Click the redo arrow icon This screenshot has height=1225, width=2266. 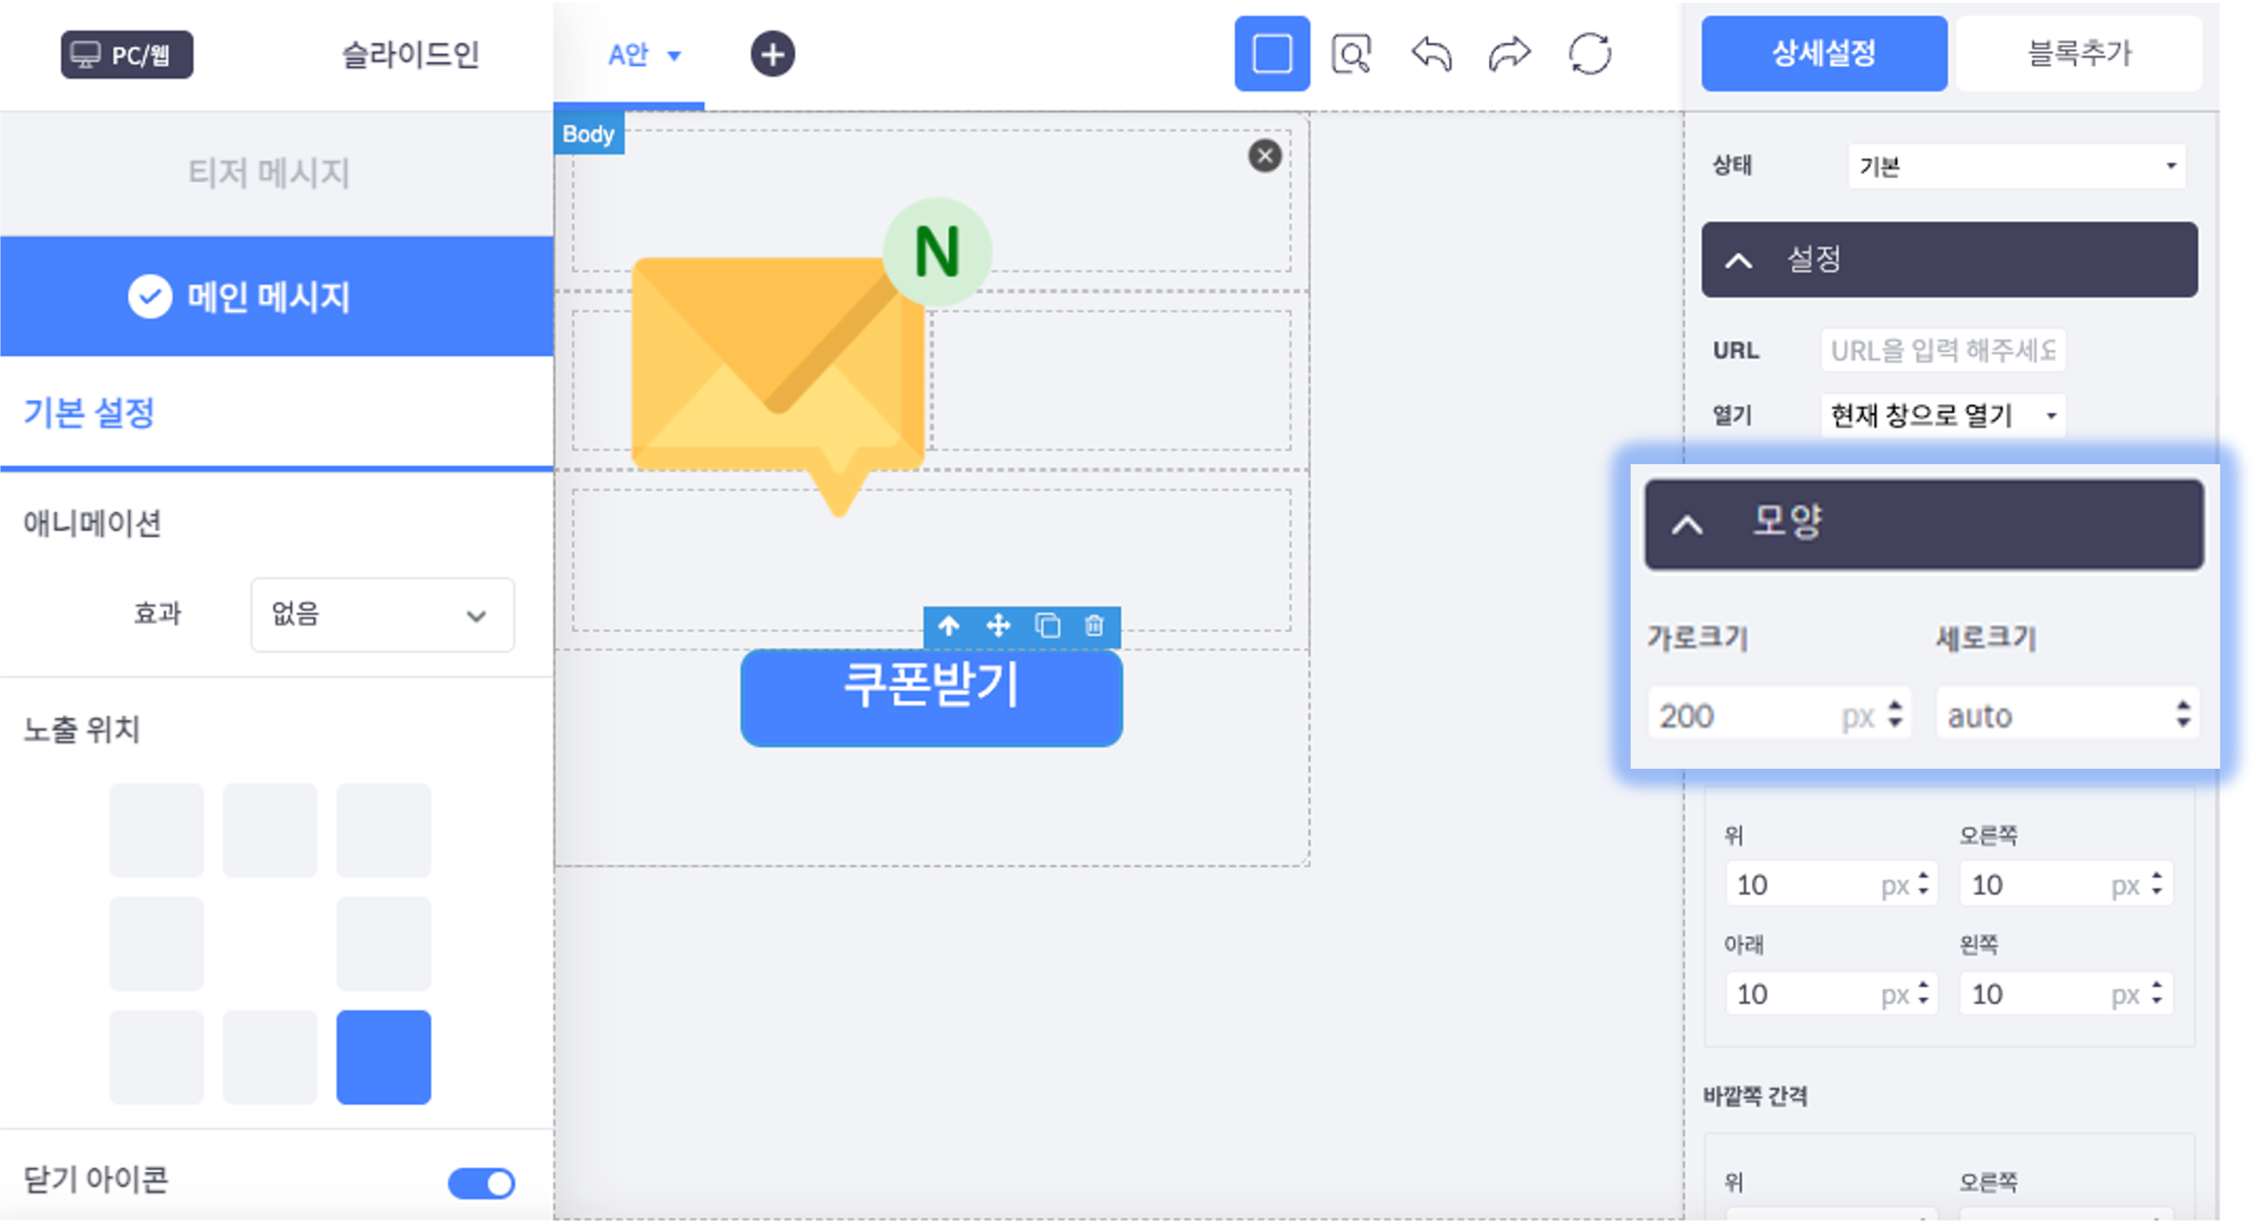click(x=1510, y=54)
